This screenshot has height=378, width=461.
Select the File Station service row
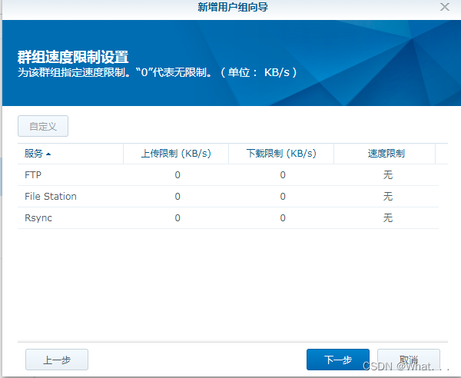[228, 197]
